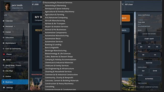Choose the Consulting radio option
The image size is (164, 92).
(44, 86)
